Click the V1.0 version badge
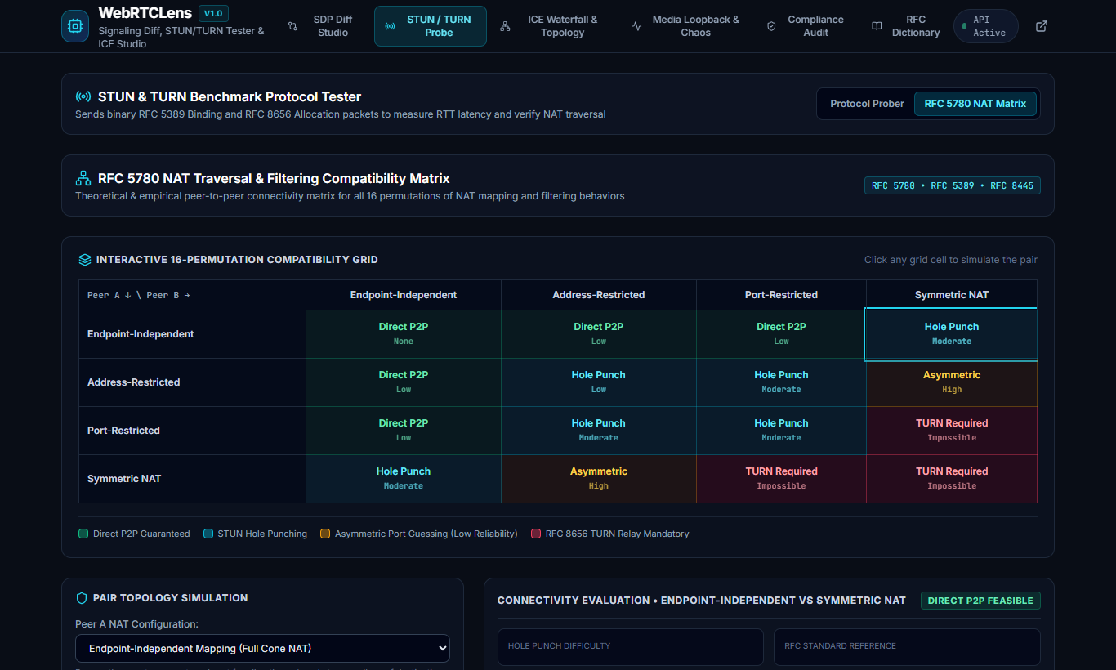This screenshot has width=1116, height=670. tap(214, 13)
